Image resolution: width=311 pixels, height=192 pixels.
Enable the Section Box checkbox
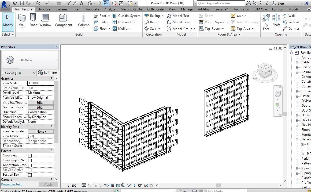30,175
